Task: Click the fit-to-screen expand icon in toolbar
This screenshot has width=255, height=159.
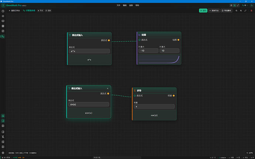Action: 245,11
